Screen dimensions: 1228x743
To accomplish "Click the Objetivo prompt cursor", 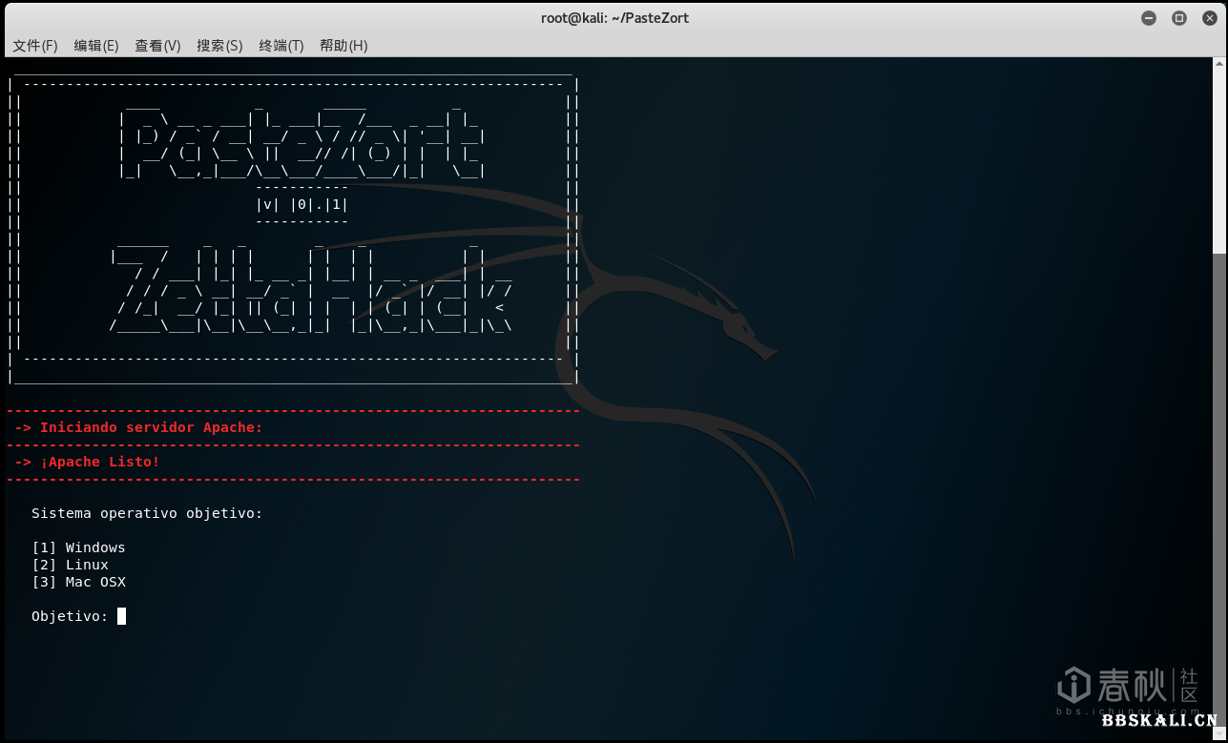I will (121, 616).
